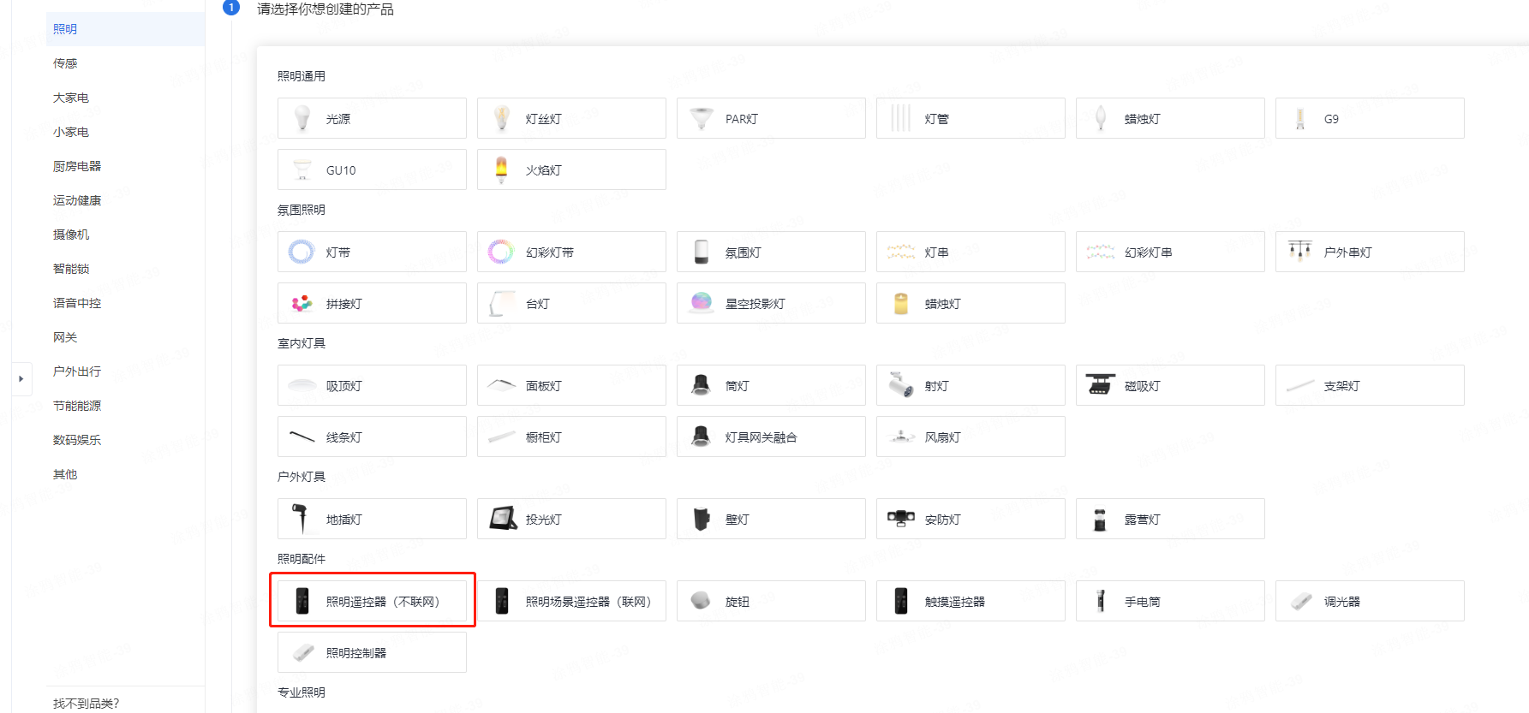Pick the 风扇灯 fan light icon

click(901, 437)
